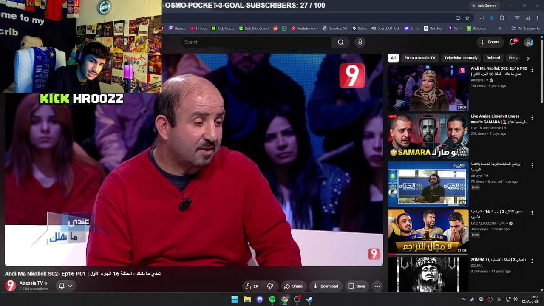Open the Youtube conv bookmark
The image size is (544, 306).
click(305, 28)
